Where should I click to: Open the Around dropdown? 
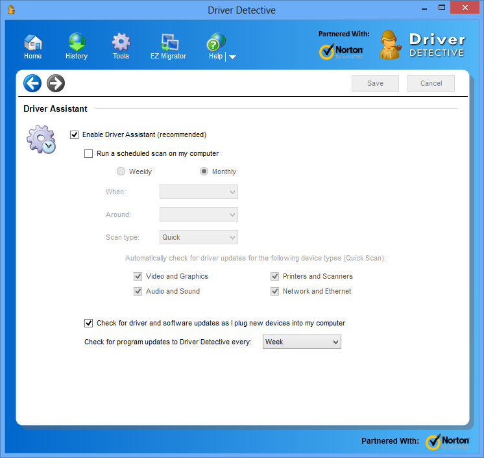[x=199, y=214]
